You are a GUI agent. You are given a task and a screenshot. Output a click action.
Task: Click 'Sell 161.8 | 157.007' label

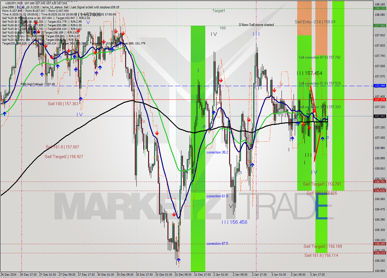click(62, 147)
